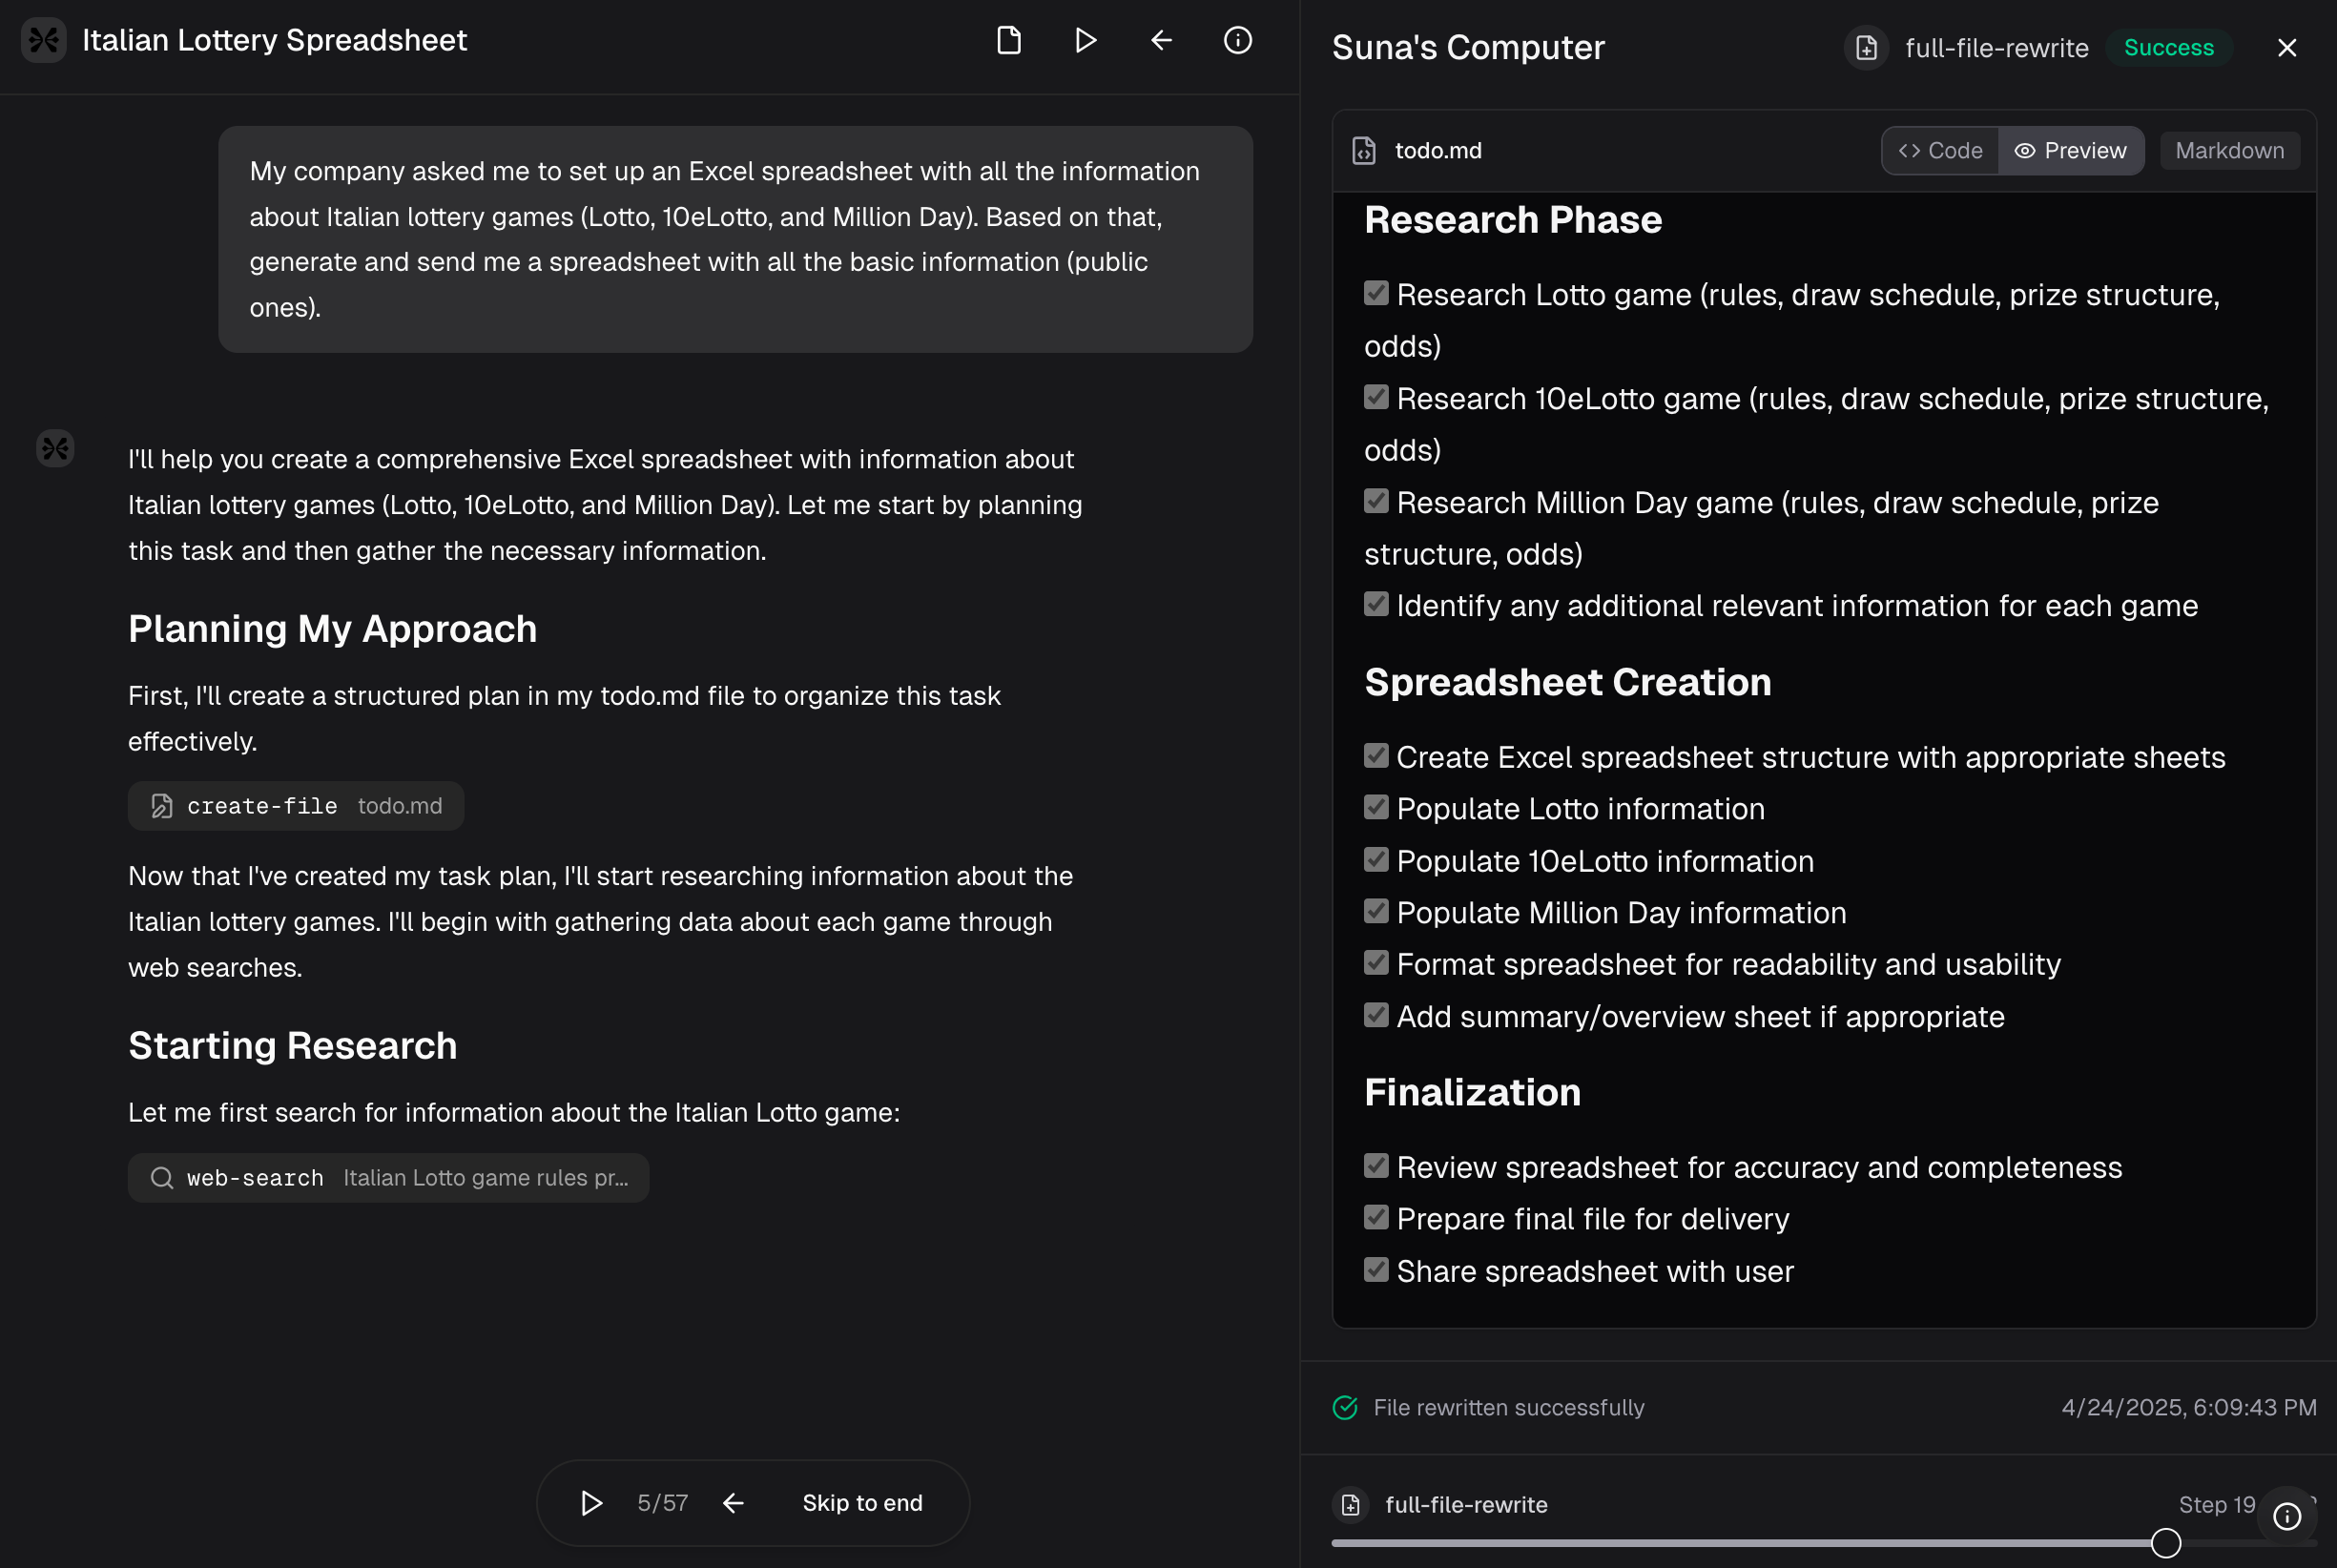The image size is (2337, 1568).
Task: Click the Success status badge
Action: pyautogui.click(x=2169, y=47)
